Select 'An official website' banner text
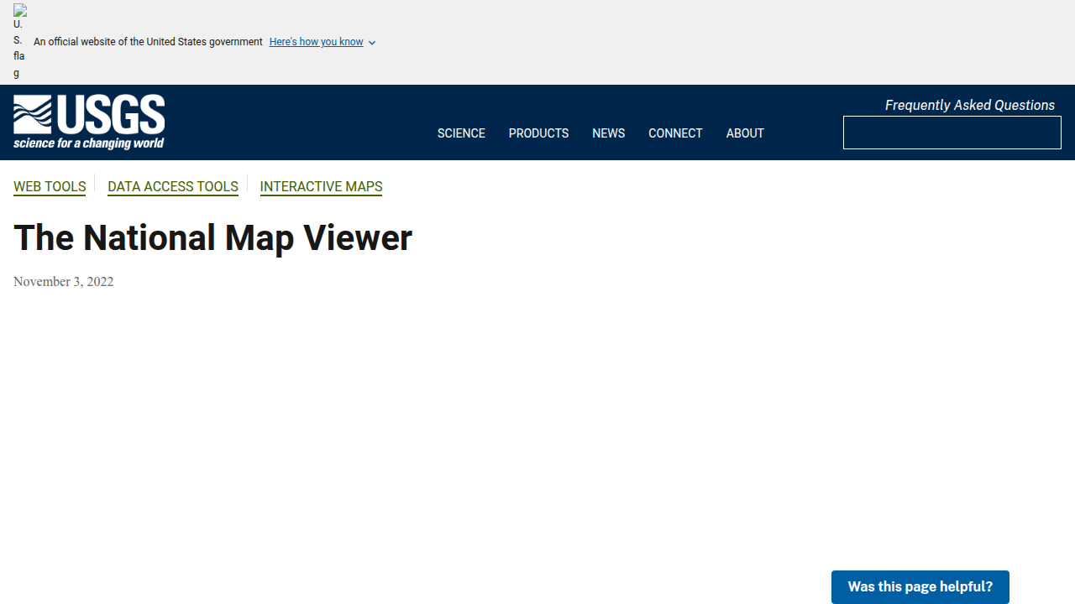Image resolution: width=1075 pixels, height=604 pixels. (148, 42)
